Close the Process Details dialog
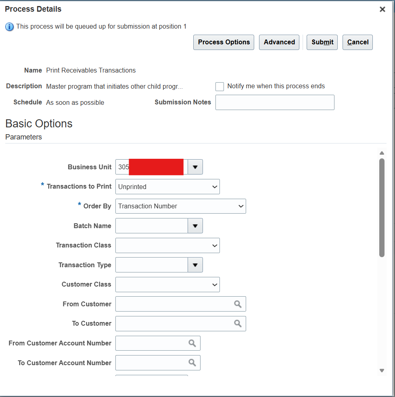 click(x=382, y=9)
